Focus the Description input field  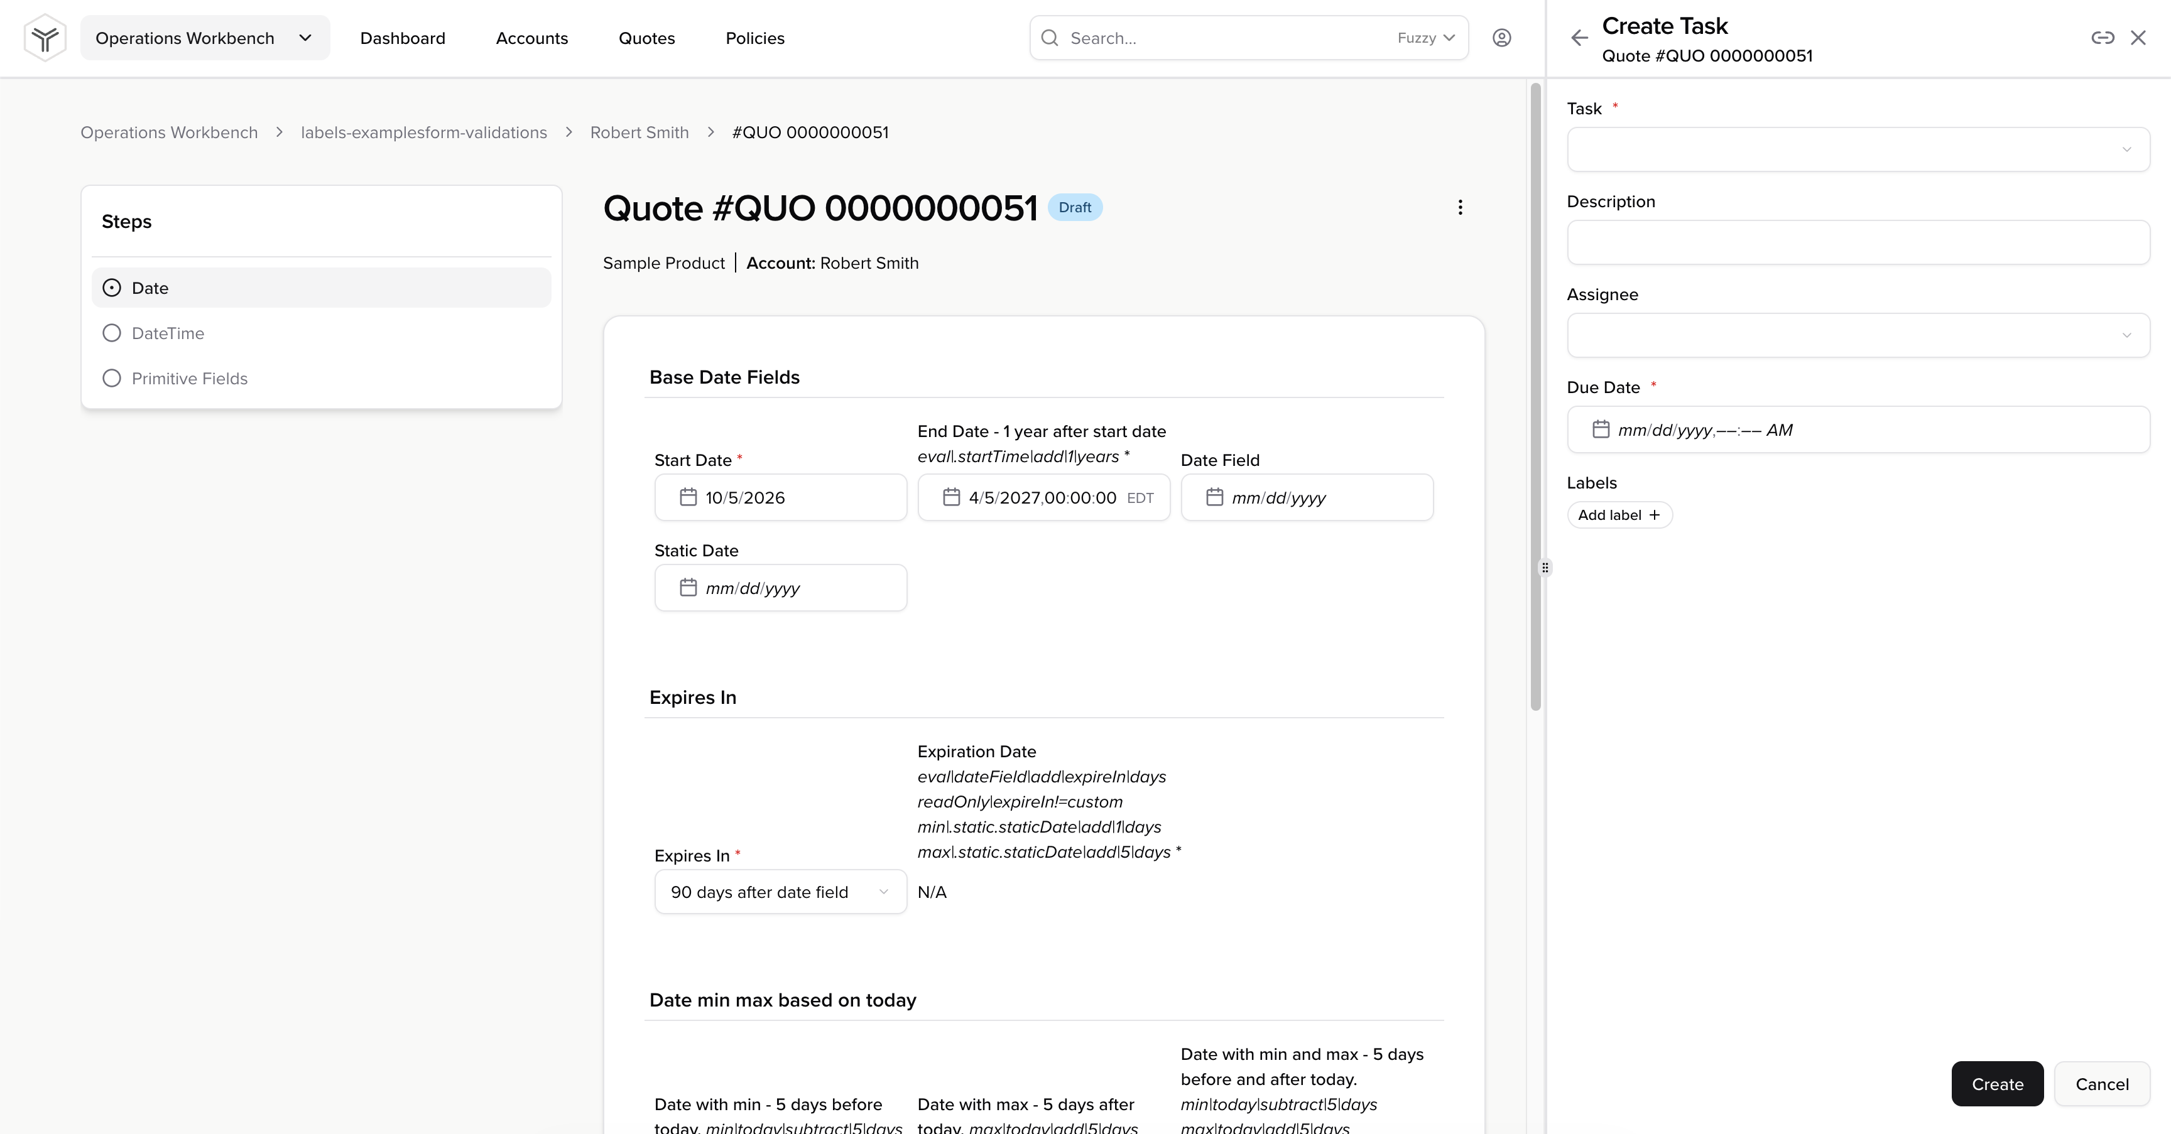click(x=1858, y=242)
